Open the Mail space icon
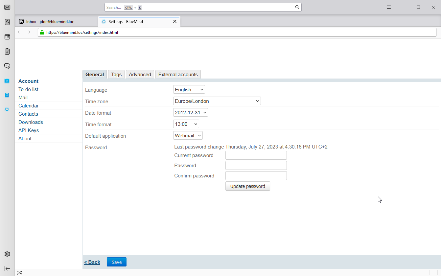Viewport: 441px width, 276px height. click(7, 7)
